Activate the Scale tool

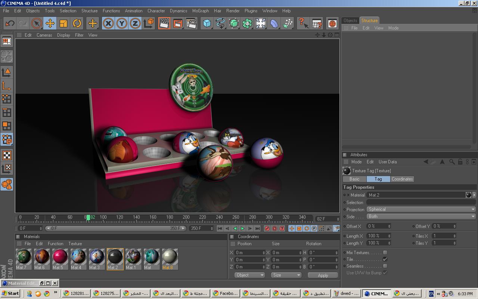pyautogui.click(x=63, y=24)
